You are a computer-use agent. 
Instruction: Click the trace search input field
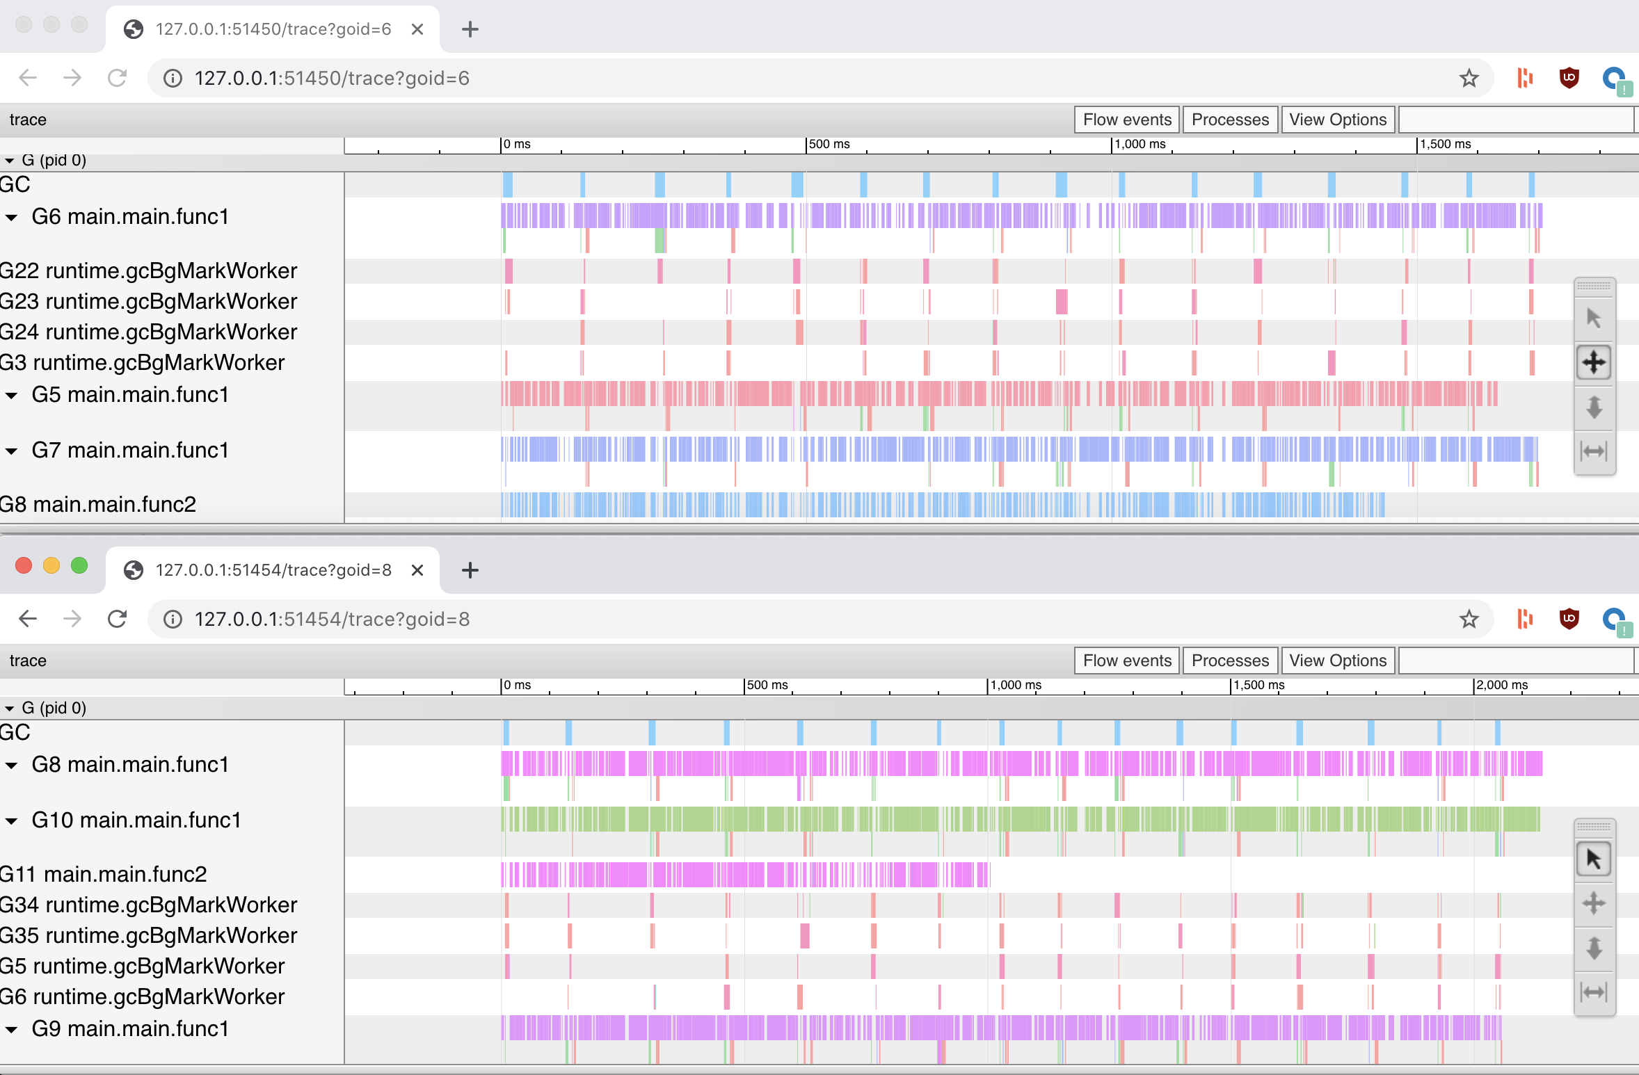coord(1515,119)
